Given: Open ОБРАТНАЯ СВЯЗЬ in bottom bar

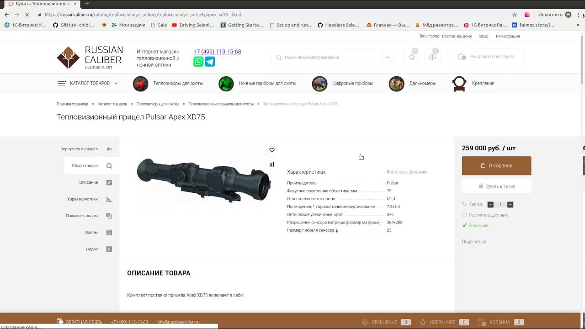Looking at the screenshot, I should pyautogui.click(x=80, y=322).
